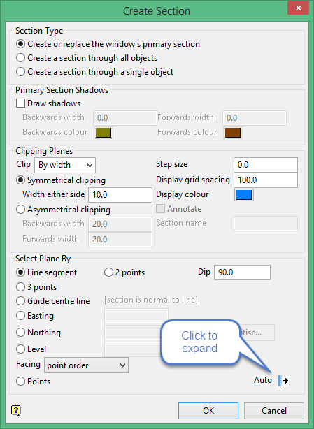Dismiss dialog with Cancel button
The width and height of the screenshot is (314, 429).
pos(274,410)
